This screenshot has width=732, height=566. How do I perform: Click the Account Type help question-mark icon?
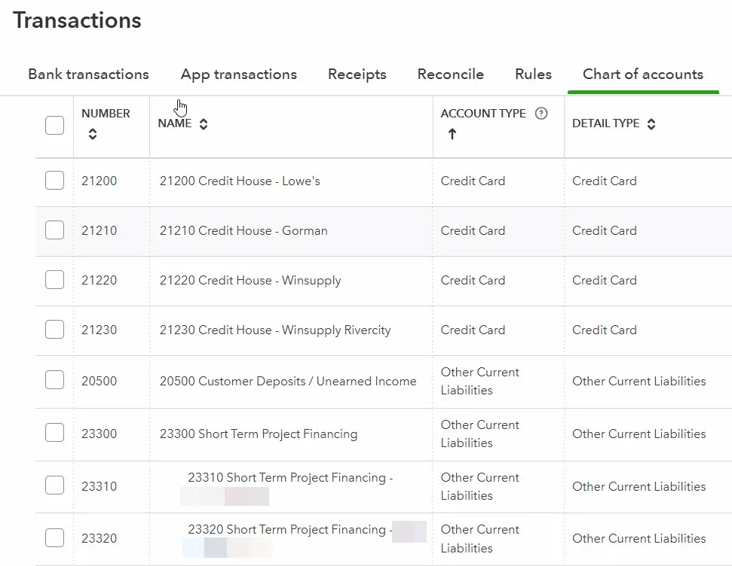pos(541,114)
